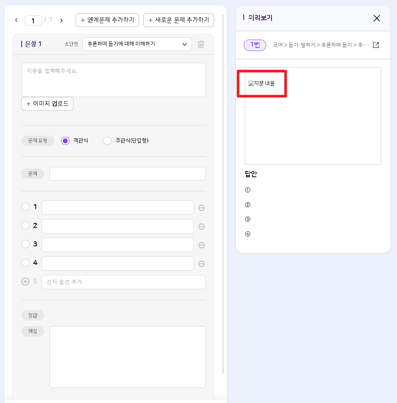The image size is (397, 403).
Task: Click the 선지 옵션 추가 field
Action: click(124, 282)
